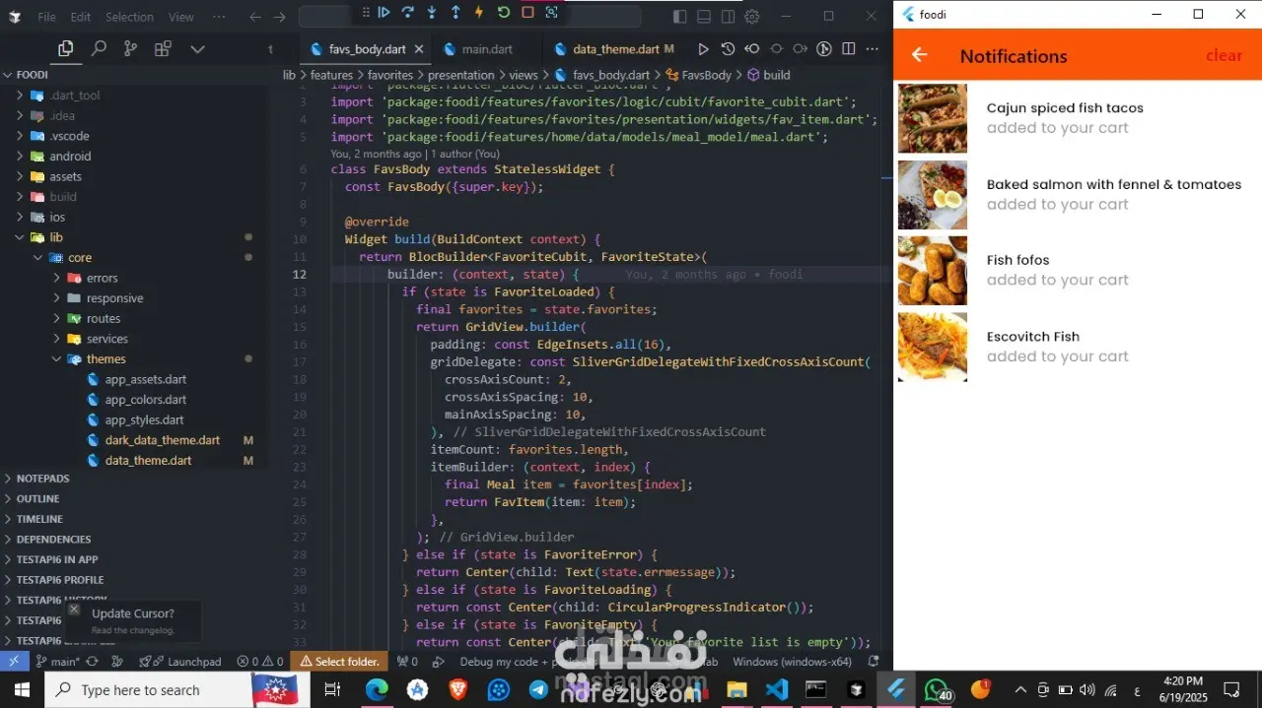The width and height of the screenshot is (1262, 708).
Task: Click the debug Step Over icon
Action: pyautogui.click(x=407, y=13)
